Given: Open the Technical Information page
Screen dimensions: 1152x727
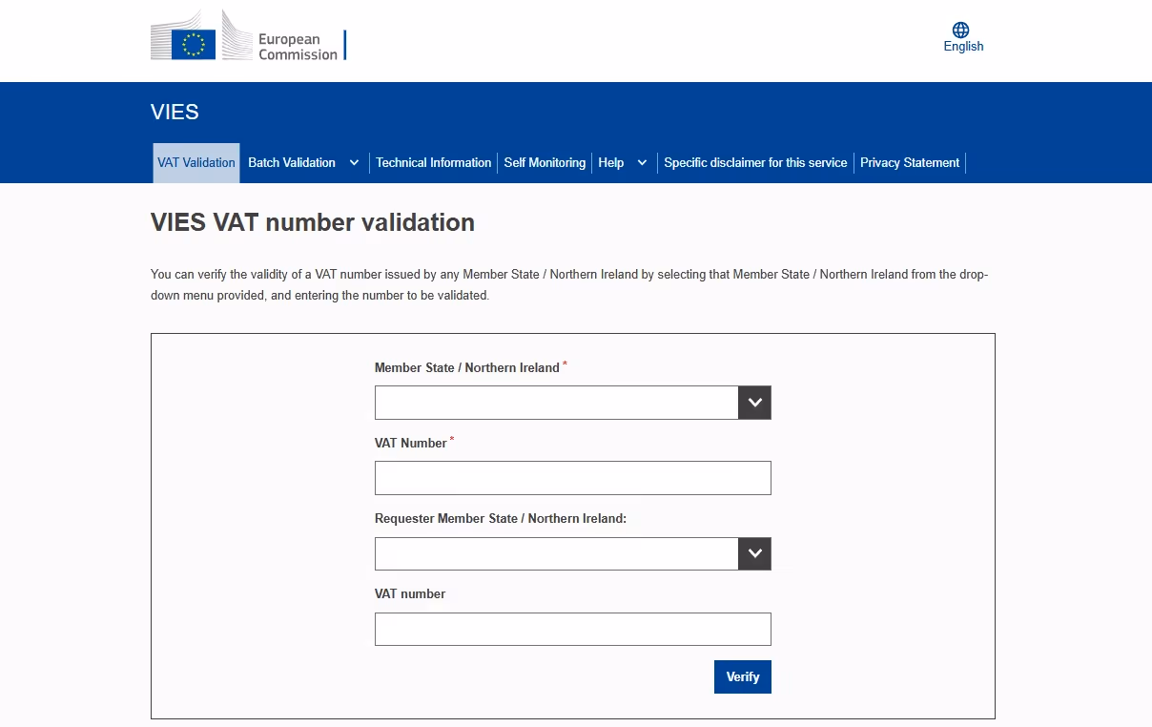Looking at the screenshot, I should click(x=433, y=162).
